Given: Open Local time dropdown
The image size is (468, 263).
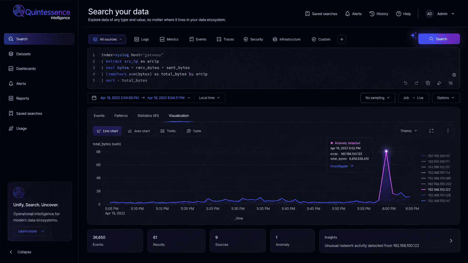Looking at the screenshot, I should click(209, 98).
